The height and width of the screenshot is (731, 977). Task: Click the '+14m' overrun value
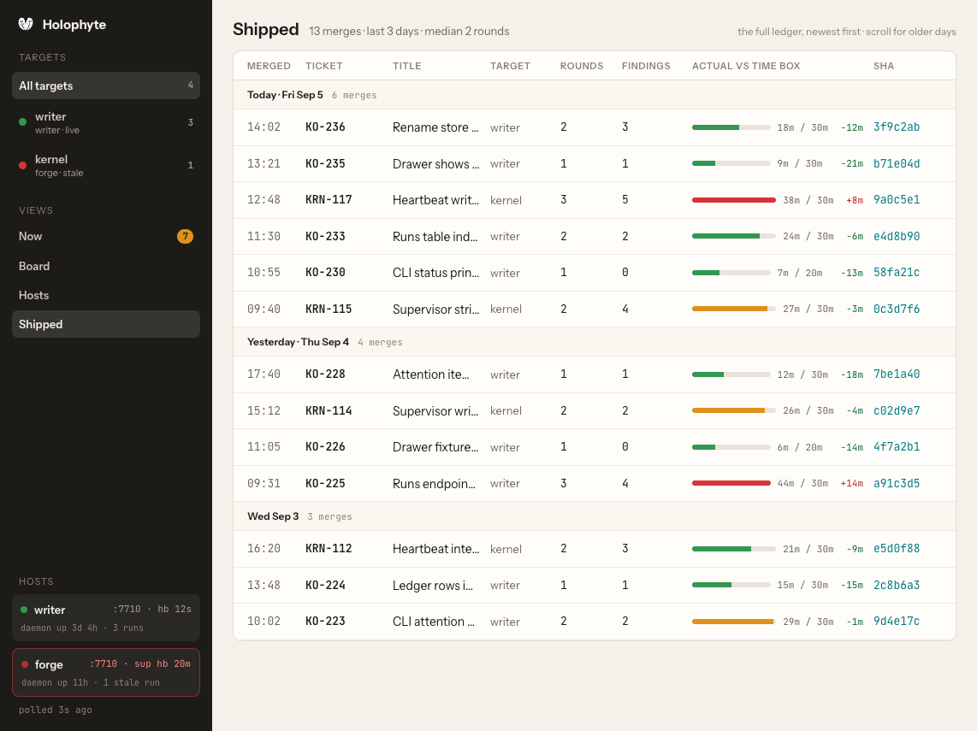852,484
